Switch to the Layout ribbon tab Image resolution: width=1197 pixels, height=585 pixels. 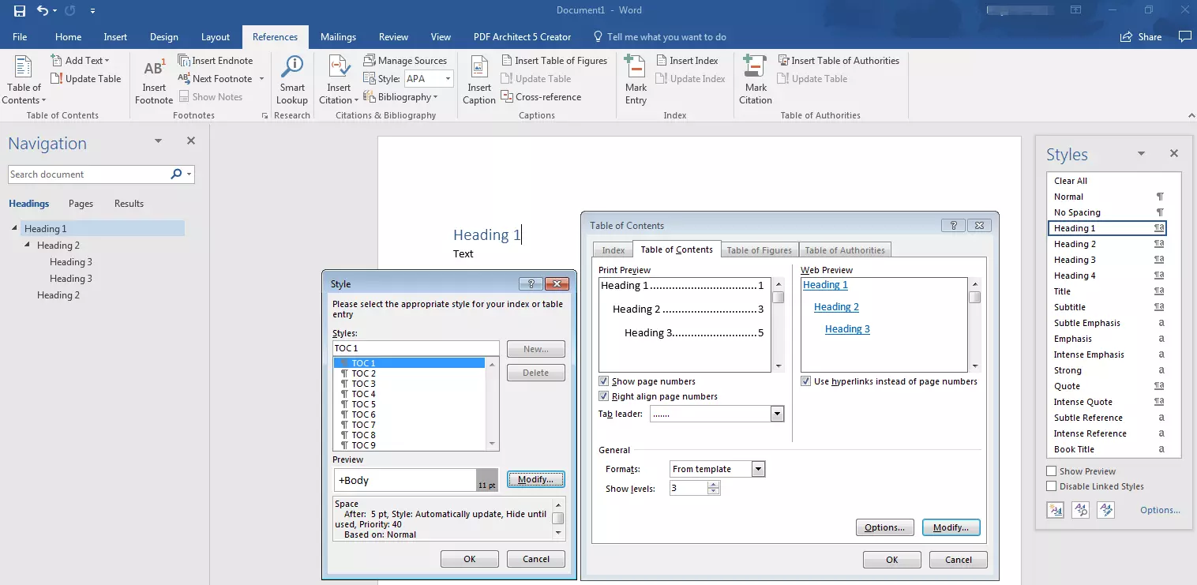[216, 37]
